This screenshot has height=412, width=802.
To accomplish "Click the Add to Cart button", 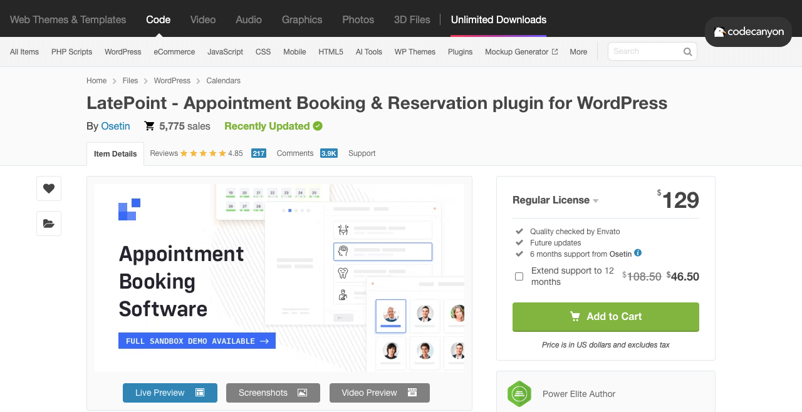I will 606,317.
